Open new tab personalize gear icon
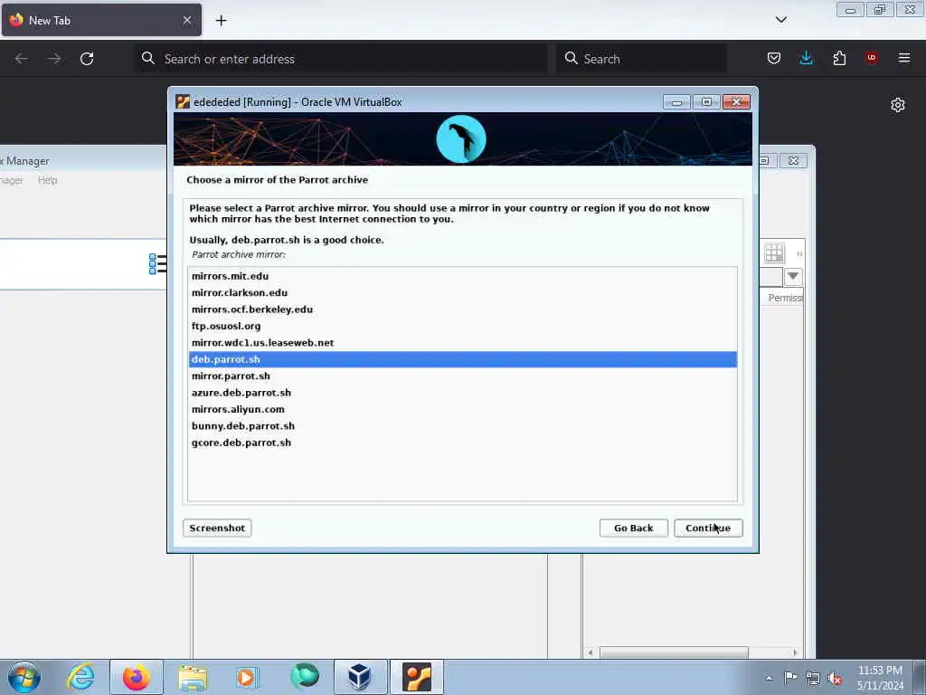 click(x=898, y=105)
